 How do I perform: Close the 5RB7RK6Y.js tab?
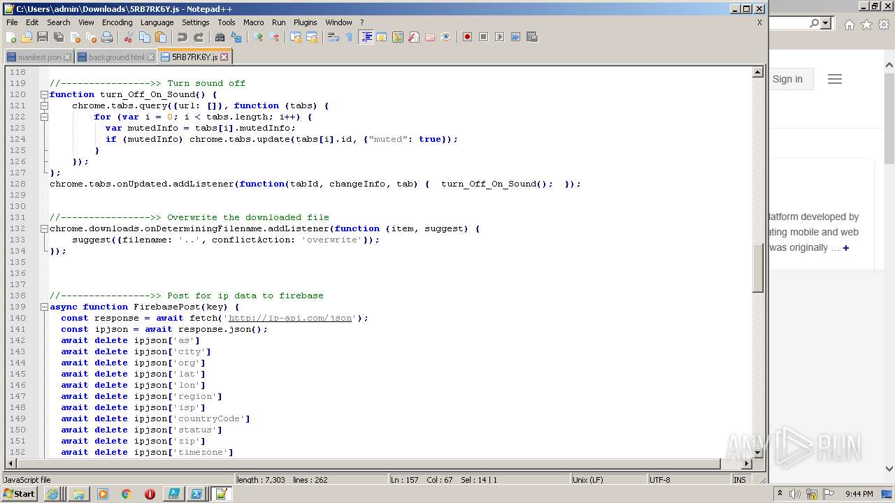tap(224, 57)
